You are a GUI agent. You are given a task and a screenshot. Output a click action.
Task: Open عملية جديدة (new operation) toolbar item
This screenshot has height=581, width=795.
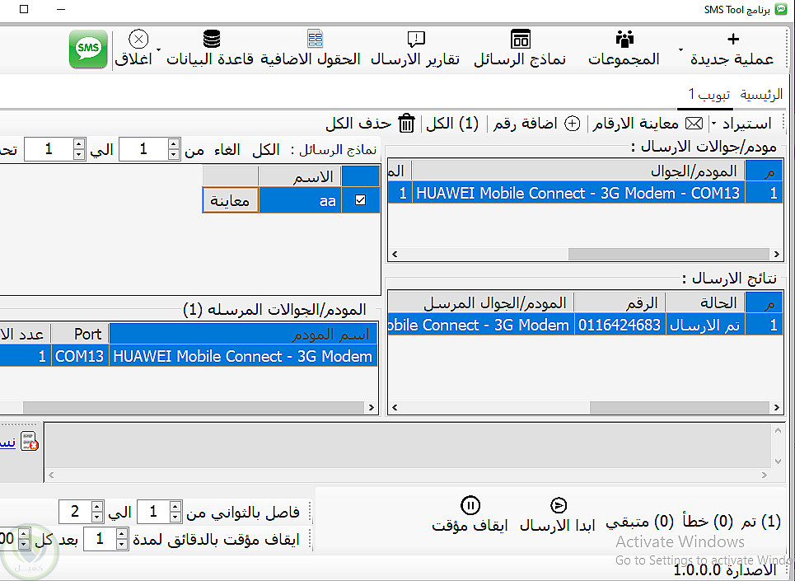[x=732, y=49]
